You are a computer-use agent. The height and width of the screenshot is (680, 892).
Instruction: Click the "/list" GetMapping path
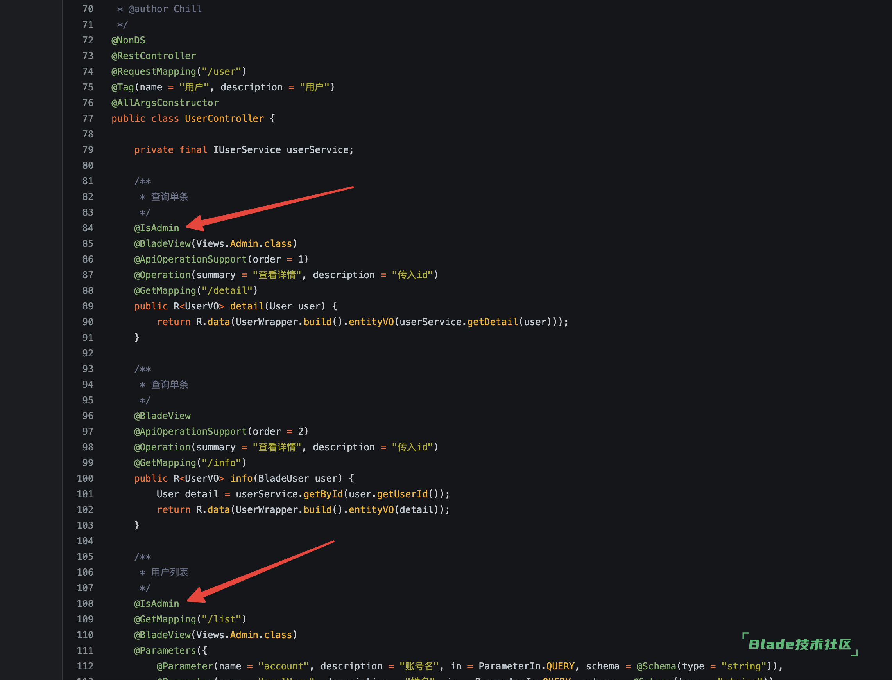click(x=221, y=619)
